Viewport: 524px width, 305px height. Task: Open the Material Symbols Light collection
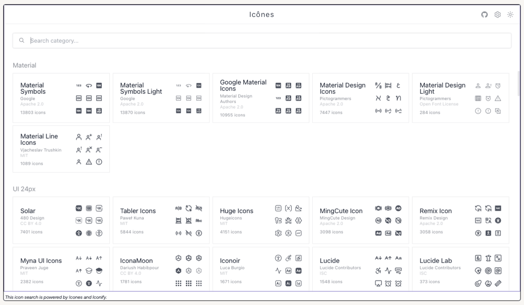coord(161,98)
